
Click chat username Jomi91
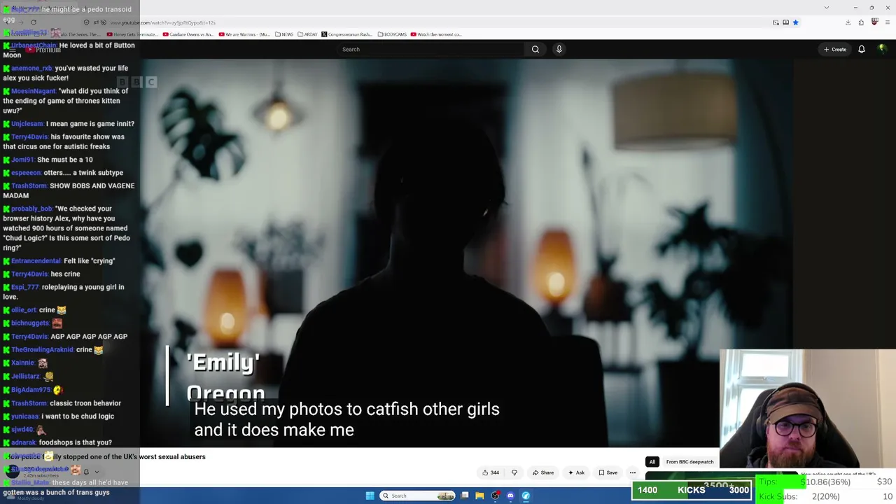[x=22, y=160]
